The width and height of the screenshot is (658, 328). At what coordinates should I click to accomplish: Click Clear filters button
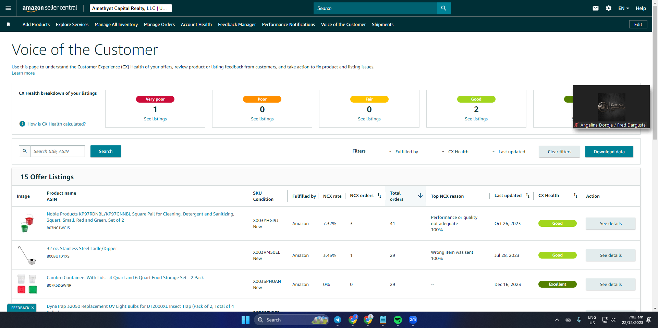pyautogui.click(x=559, y=152)
